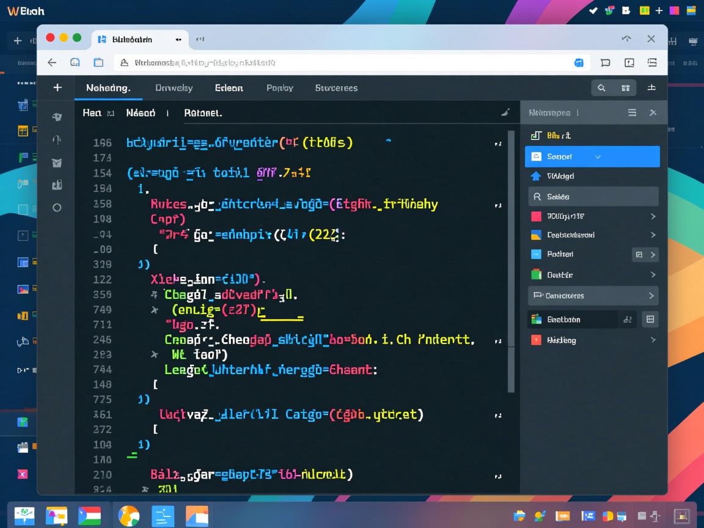Click the brush icon above the code editor
This screenshot has width=704, height=528.
[x=505, y=112]
